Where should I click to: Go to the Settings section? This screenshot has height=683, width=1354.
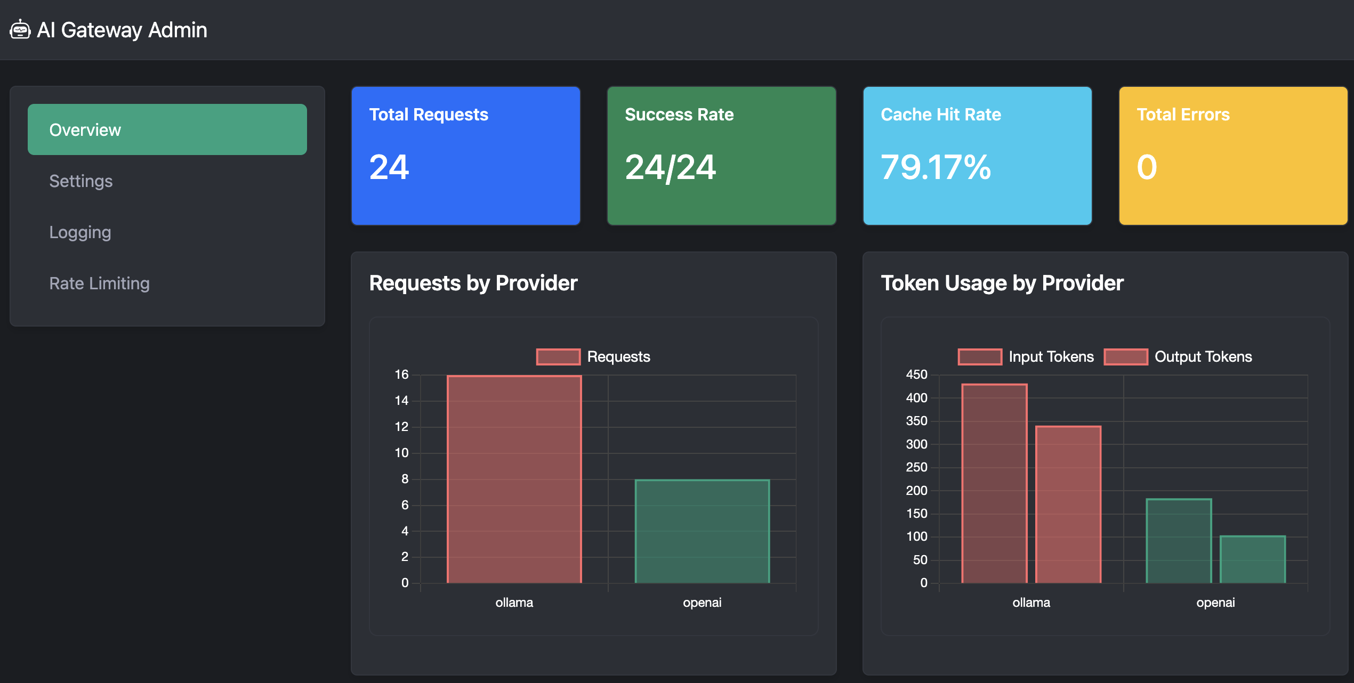[81, 181]
